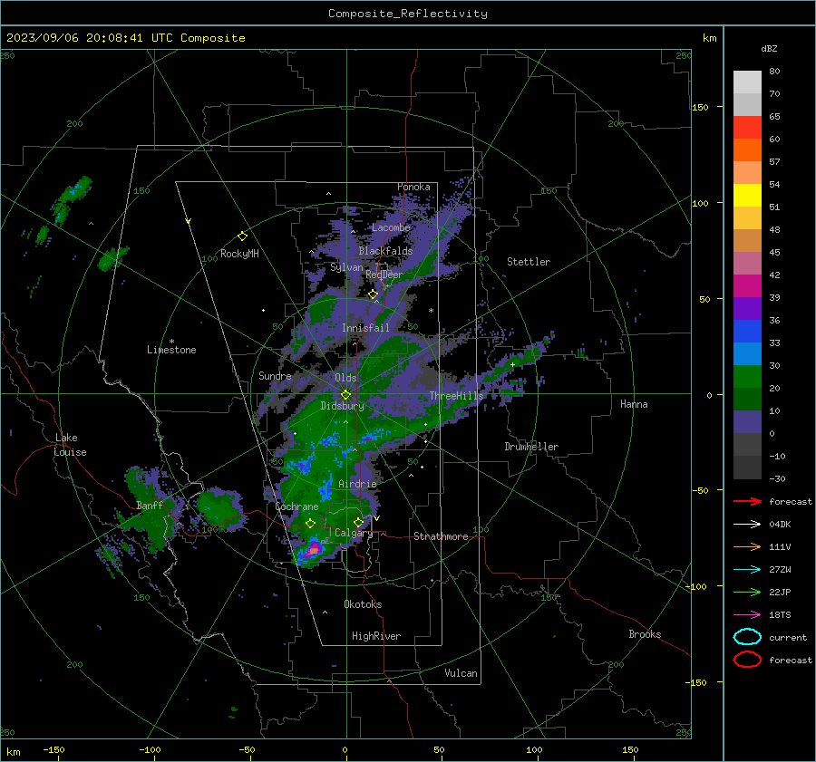Select the Airdrie city label

point(357,484)
